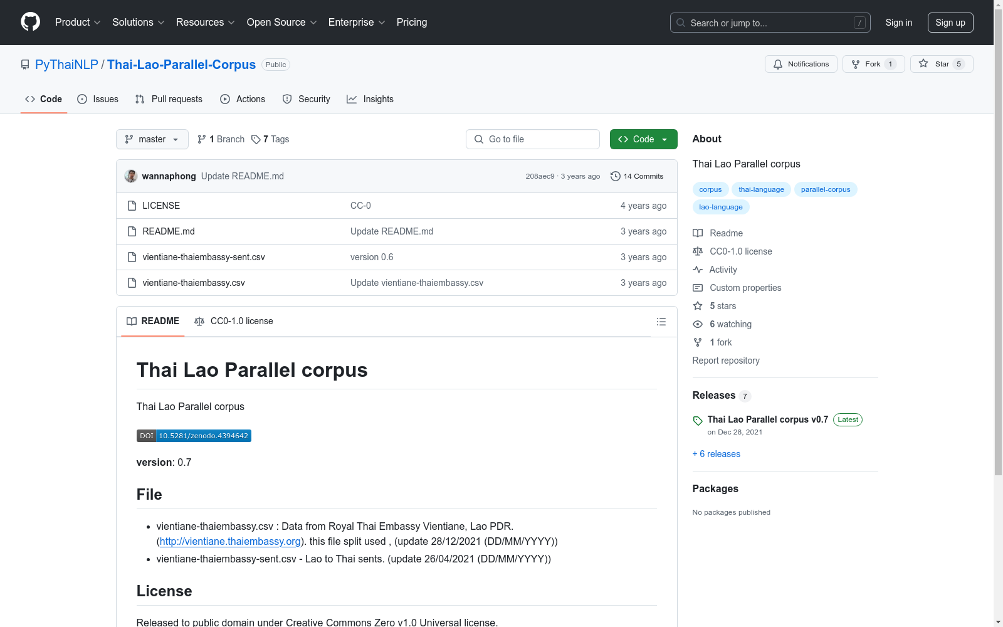The width and height of the screenshot is (1003, 627).
Task: Fork this repository
Action: pyautogui.click(x=873, y=64)
